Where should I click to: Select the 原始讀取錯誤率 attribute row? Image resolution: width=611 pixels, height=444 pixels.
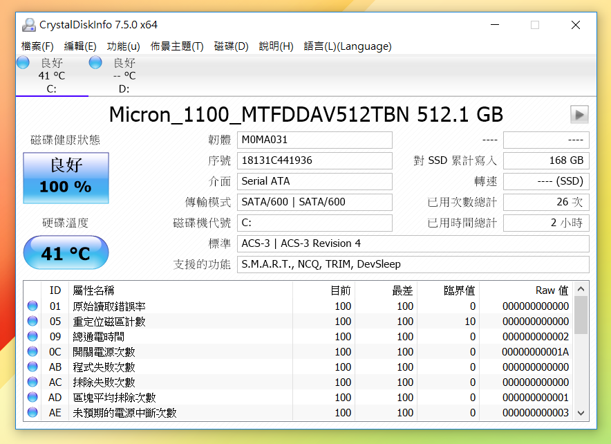pos(298,306)
